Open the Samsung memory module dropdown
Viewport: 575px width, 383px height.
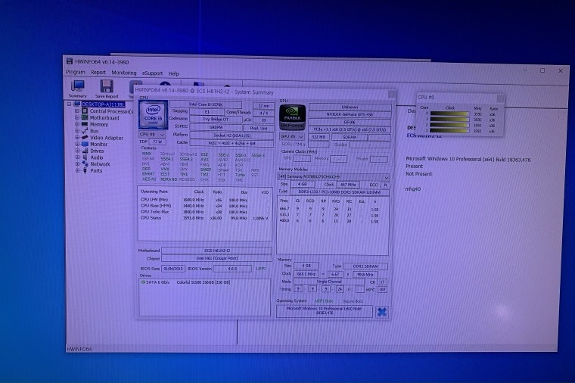click(333, 177)
